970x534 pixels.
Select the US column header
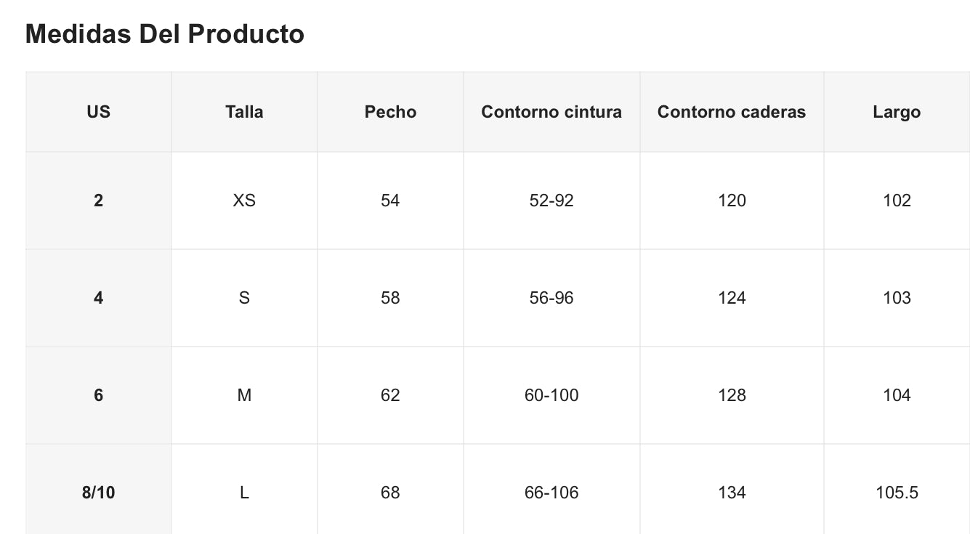coord(98,112)
